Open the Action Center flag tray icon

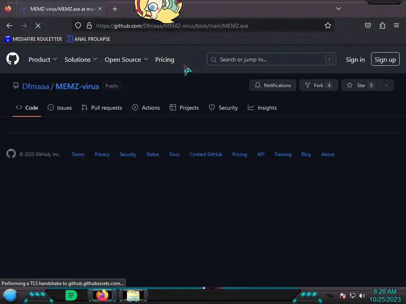(x=343, y=295)
